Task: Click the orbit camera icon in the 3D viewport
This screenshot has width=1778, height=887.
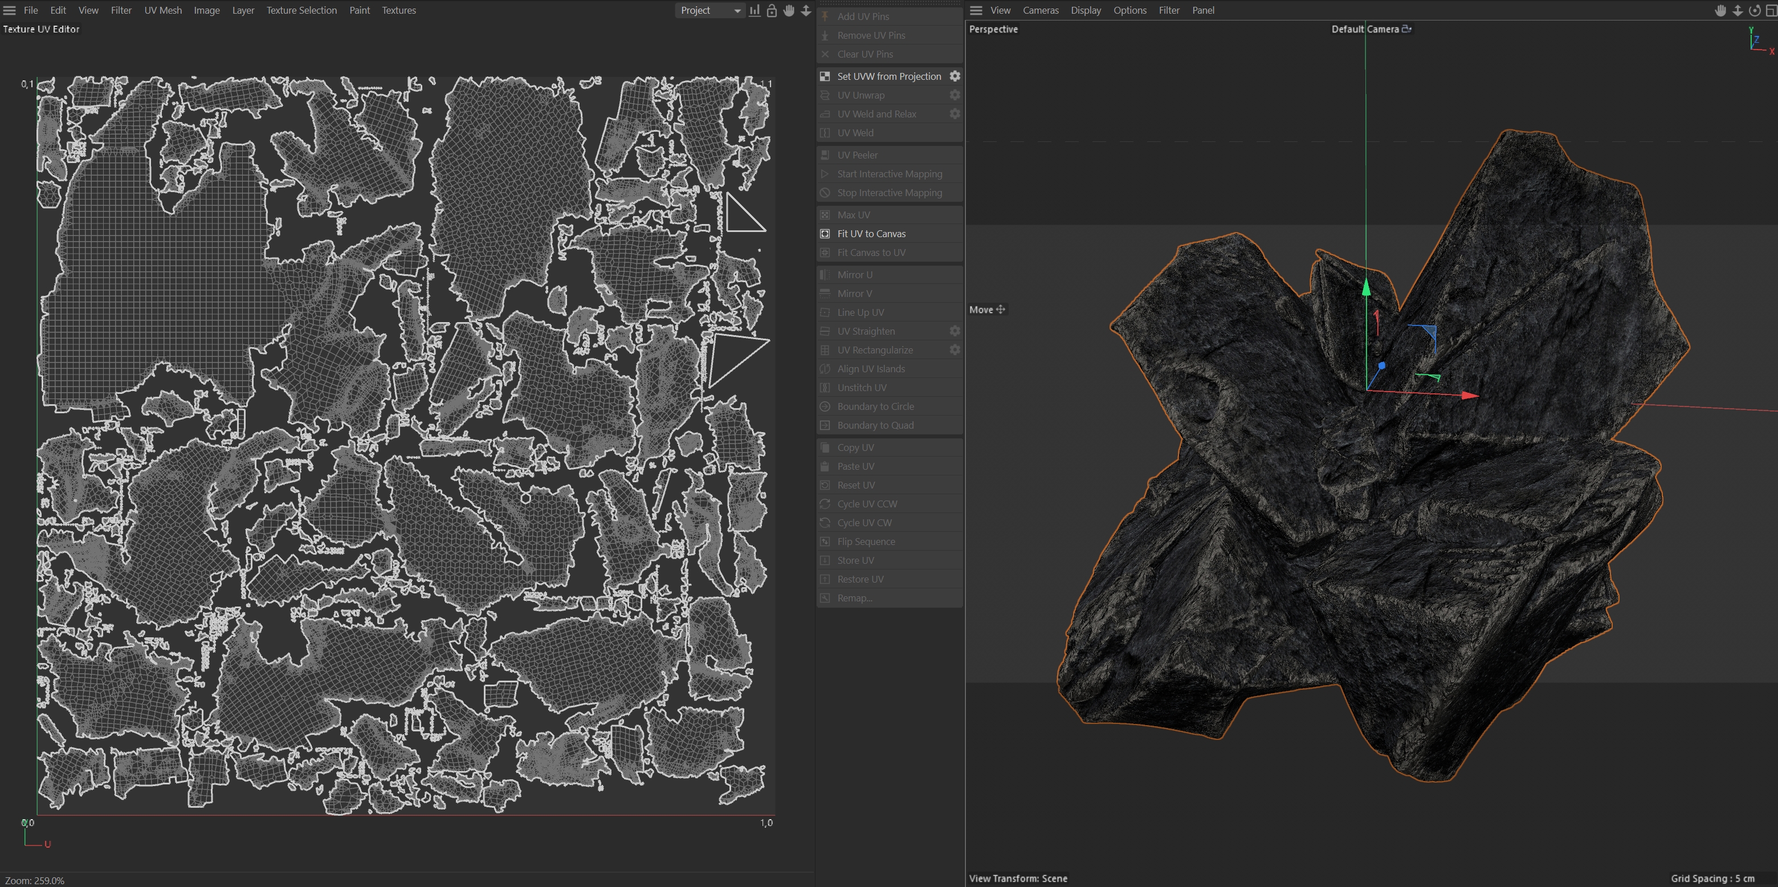Action: click(x=1754, y=10)
